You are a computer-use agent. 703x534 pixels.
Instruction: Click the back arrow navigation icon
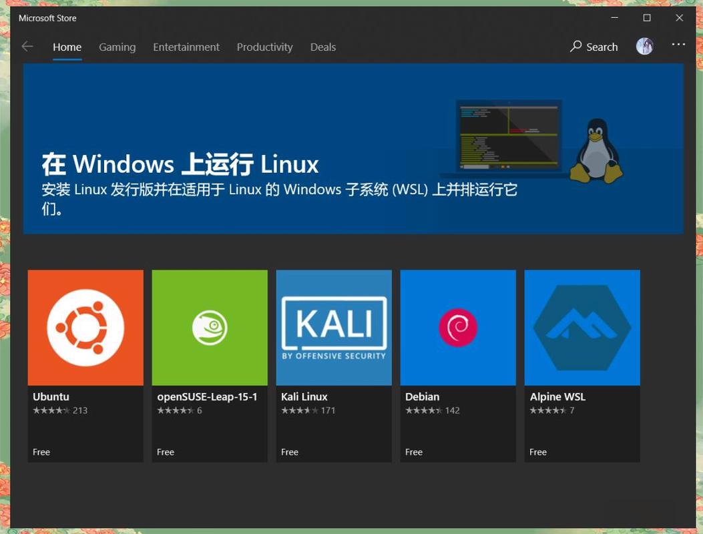tap(27, 45)
